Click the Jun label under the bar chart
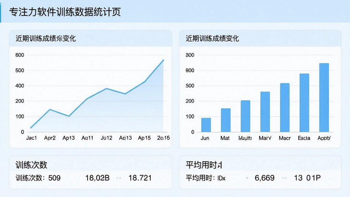350x197 pixels. pos(205,138)
